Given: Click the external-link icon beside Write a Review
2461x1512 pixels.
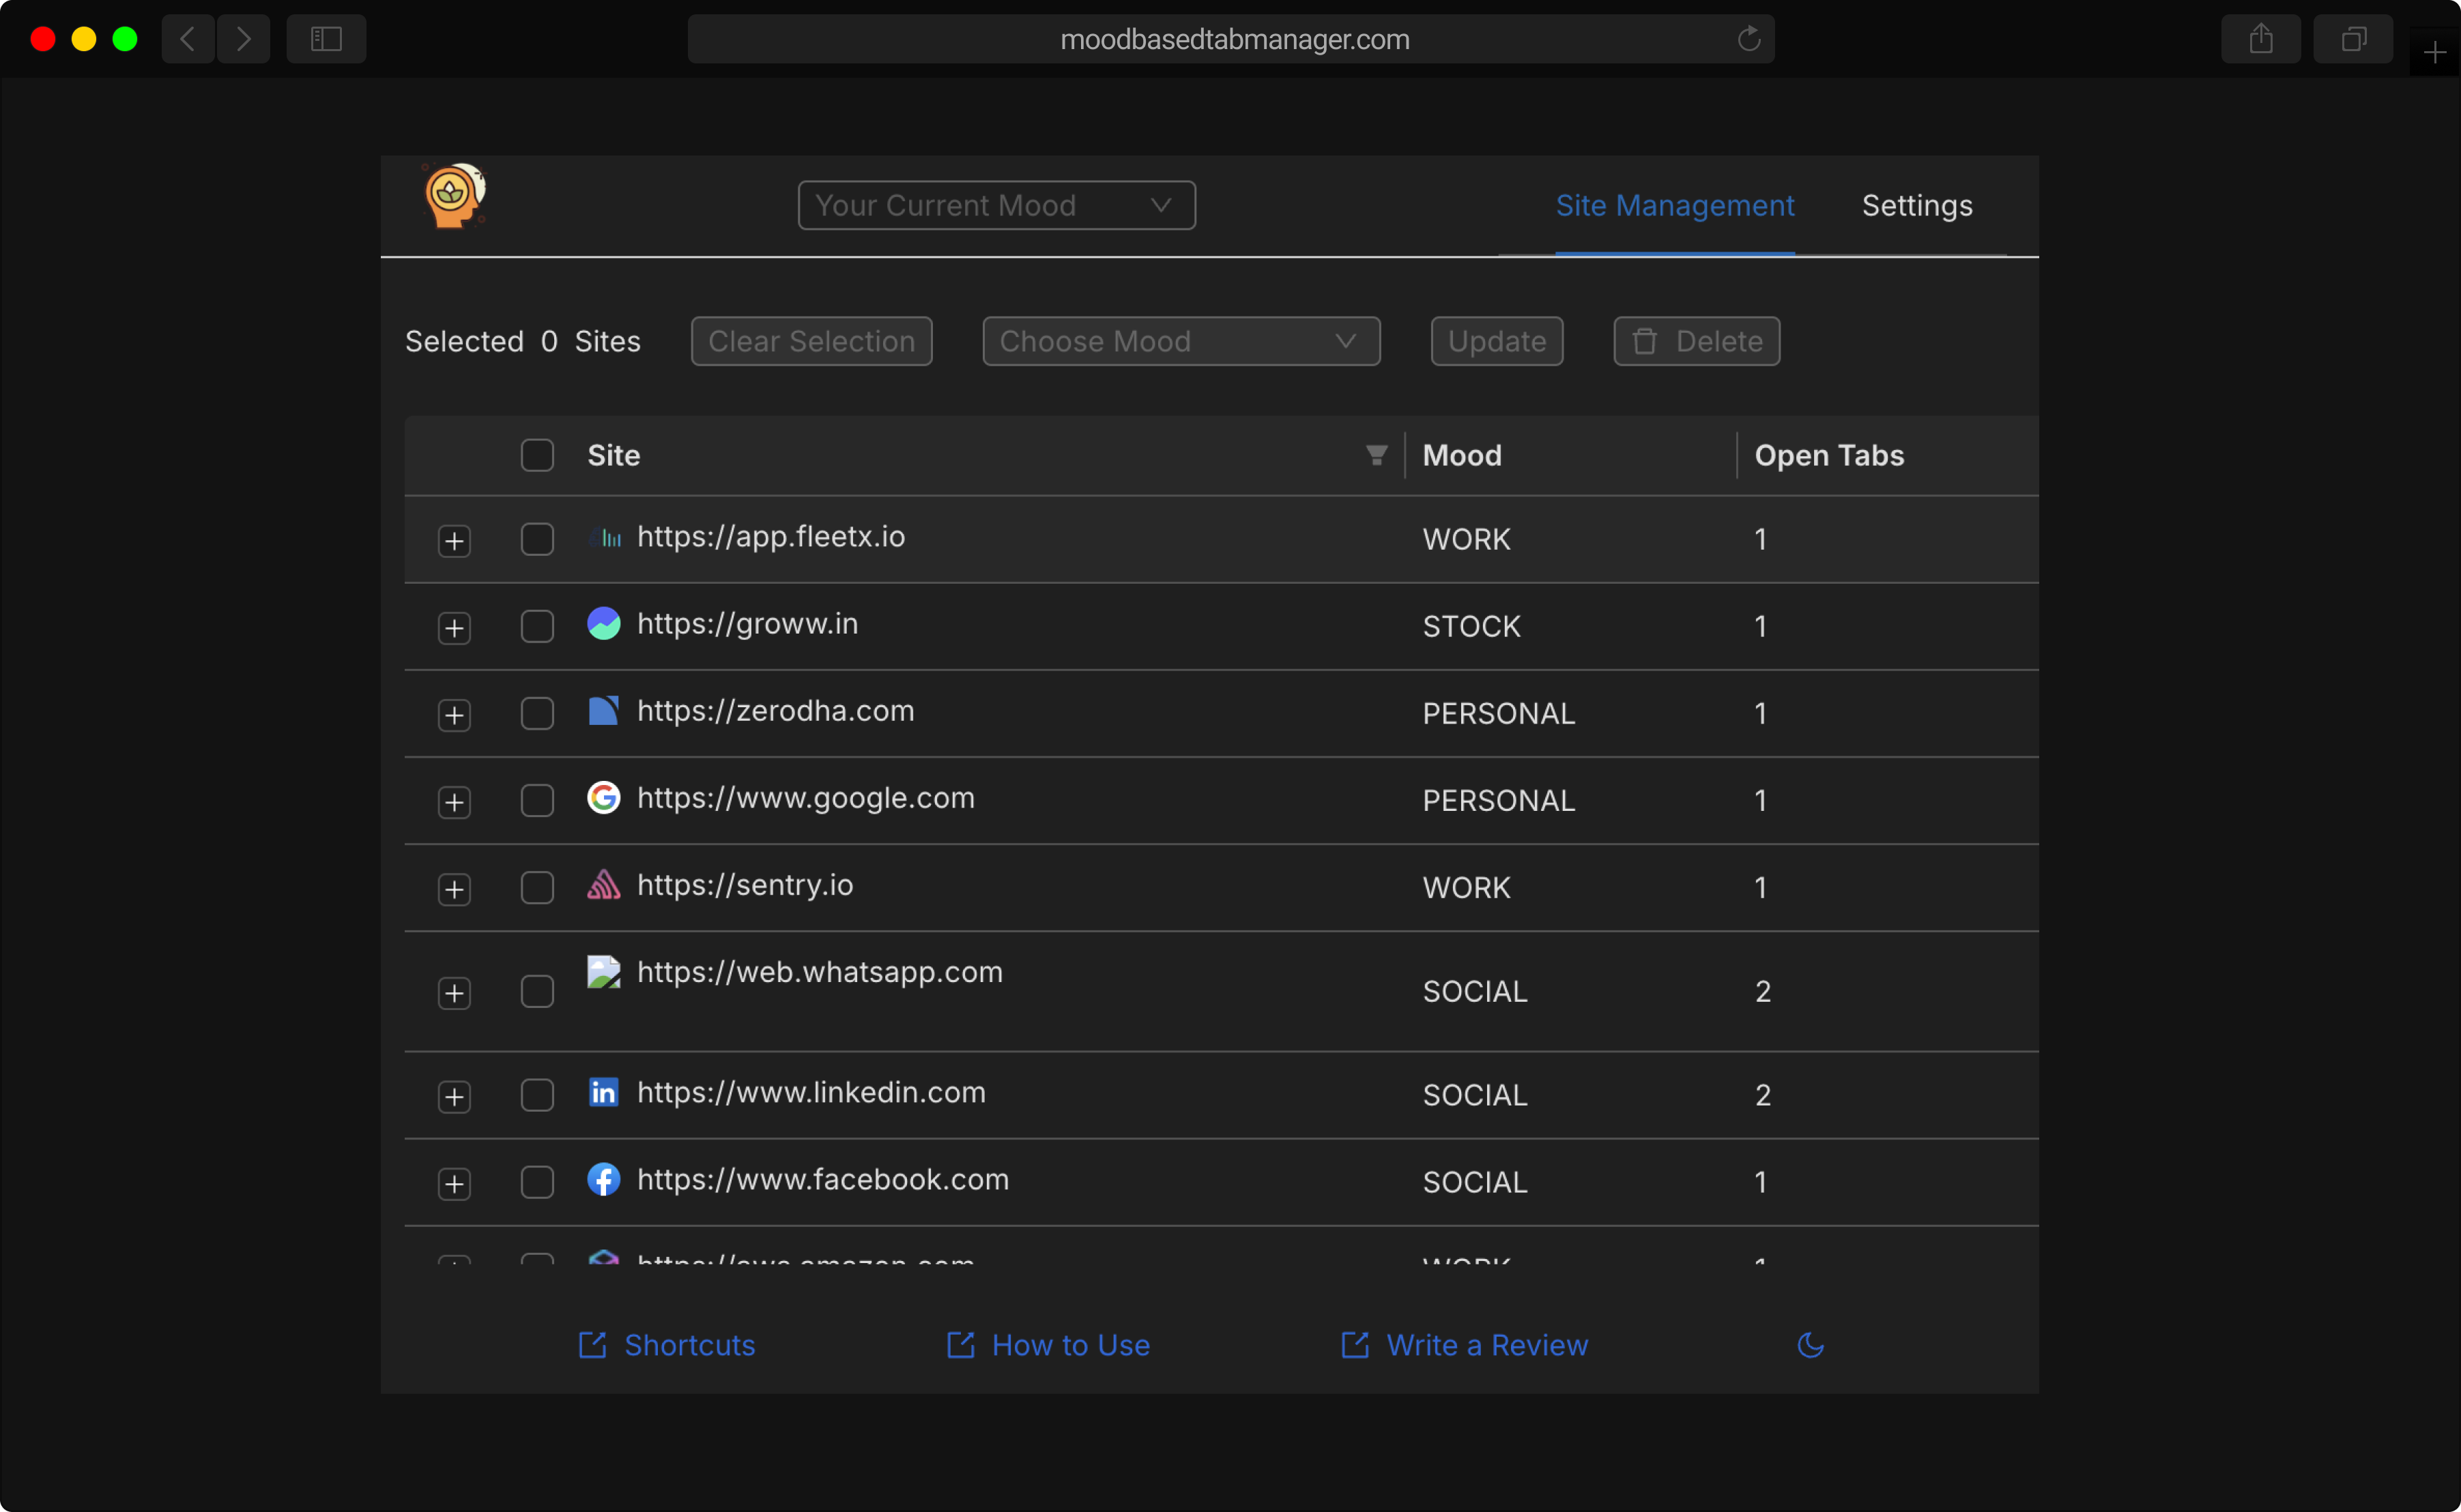Looking at the screenshot, I should pos(1355,1345).
